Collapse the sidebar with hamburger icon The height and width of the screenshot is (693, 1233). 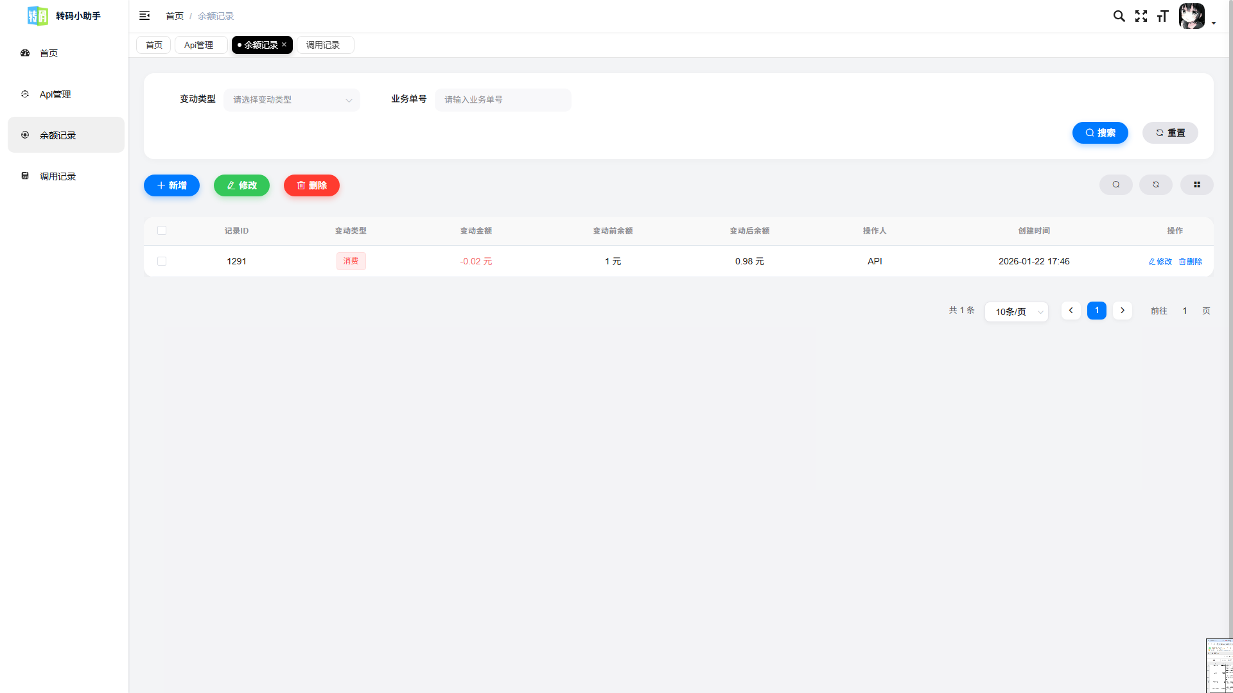pyautogui.click(x=144, y=15)
